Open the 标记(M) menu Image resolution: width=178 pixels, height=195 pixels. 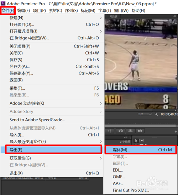(x=88, y=11)
